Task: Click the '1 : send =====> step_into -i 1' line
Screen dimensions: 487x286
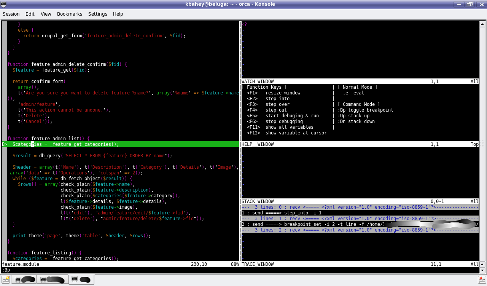Action: point(282,213)
